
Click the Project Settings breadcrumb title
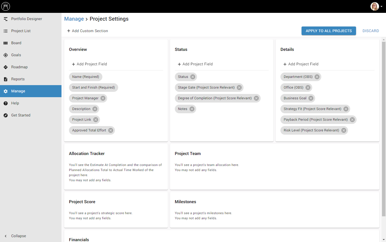point(109,19)
